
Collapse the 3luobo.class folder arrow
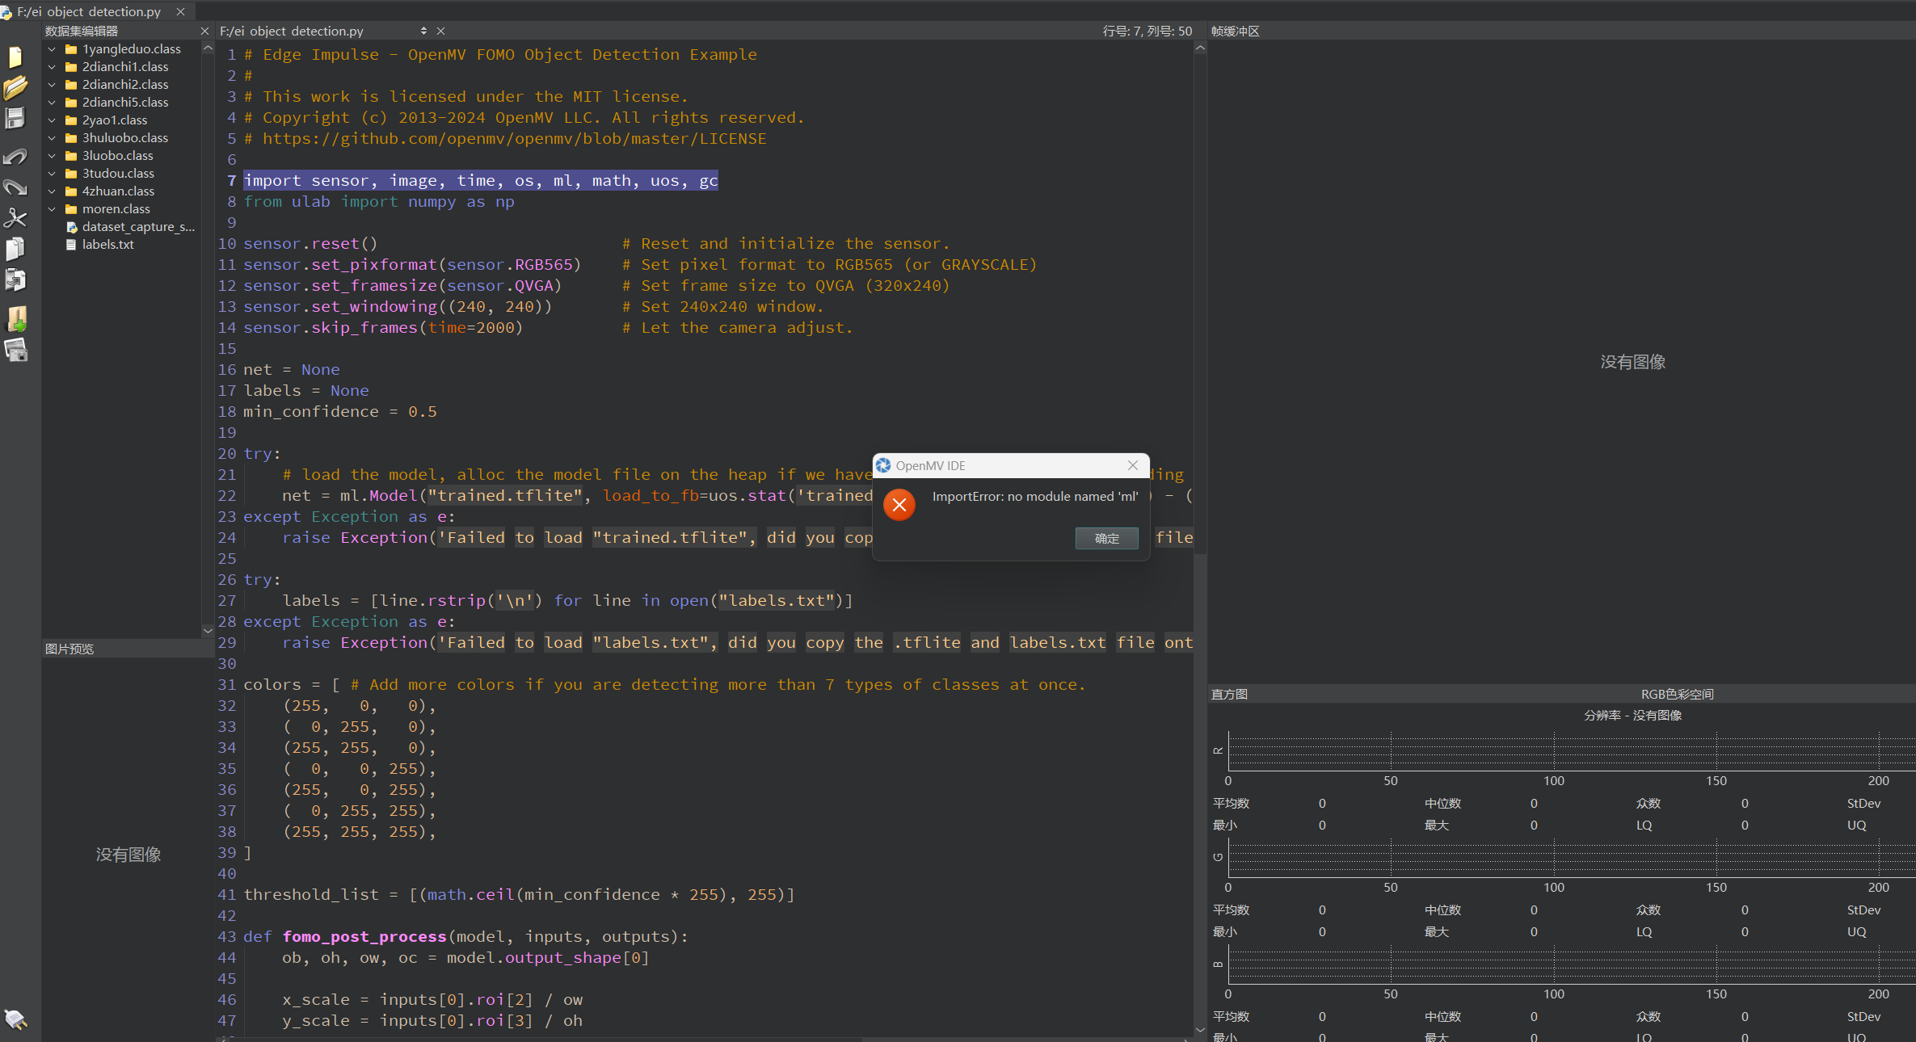point(52,156)
